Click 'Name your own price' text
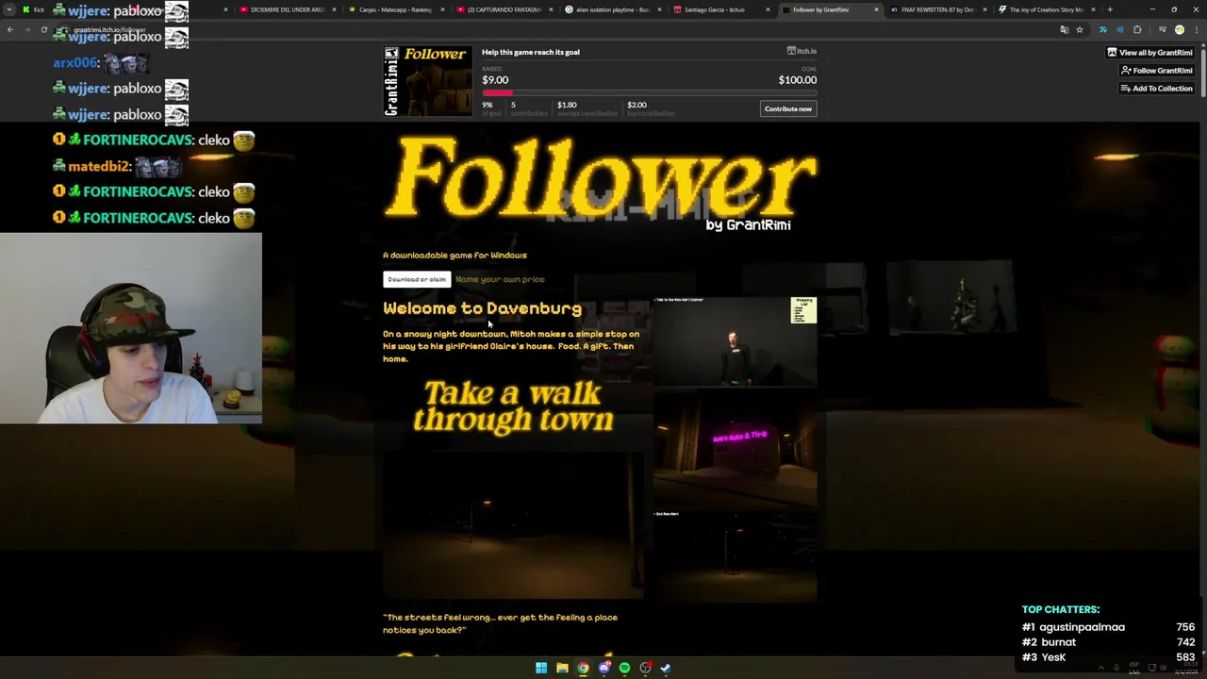This screenshot has height=679, width=1207. (x=500, y=279)
